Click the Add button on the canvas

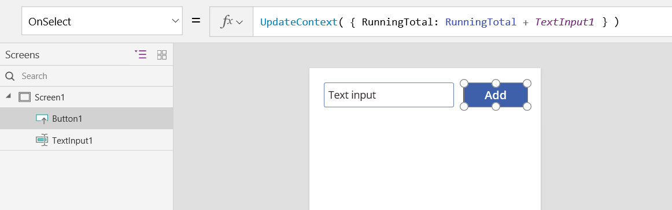tap(496, 95)
